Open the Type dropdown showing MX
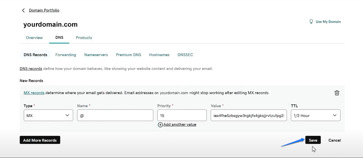This screenshot has height=158, width=363. pyautogui.click(x=48, y=115)
